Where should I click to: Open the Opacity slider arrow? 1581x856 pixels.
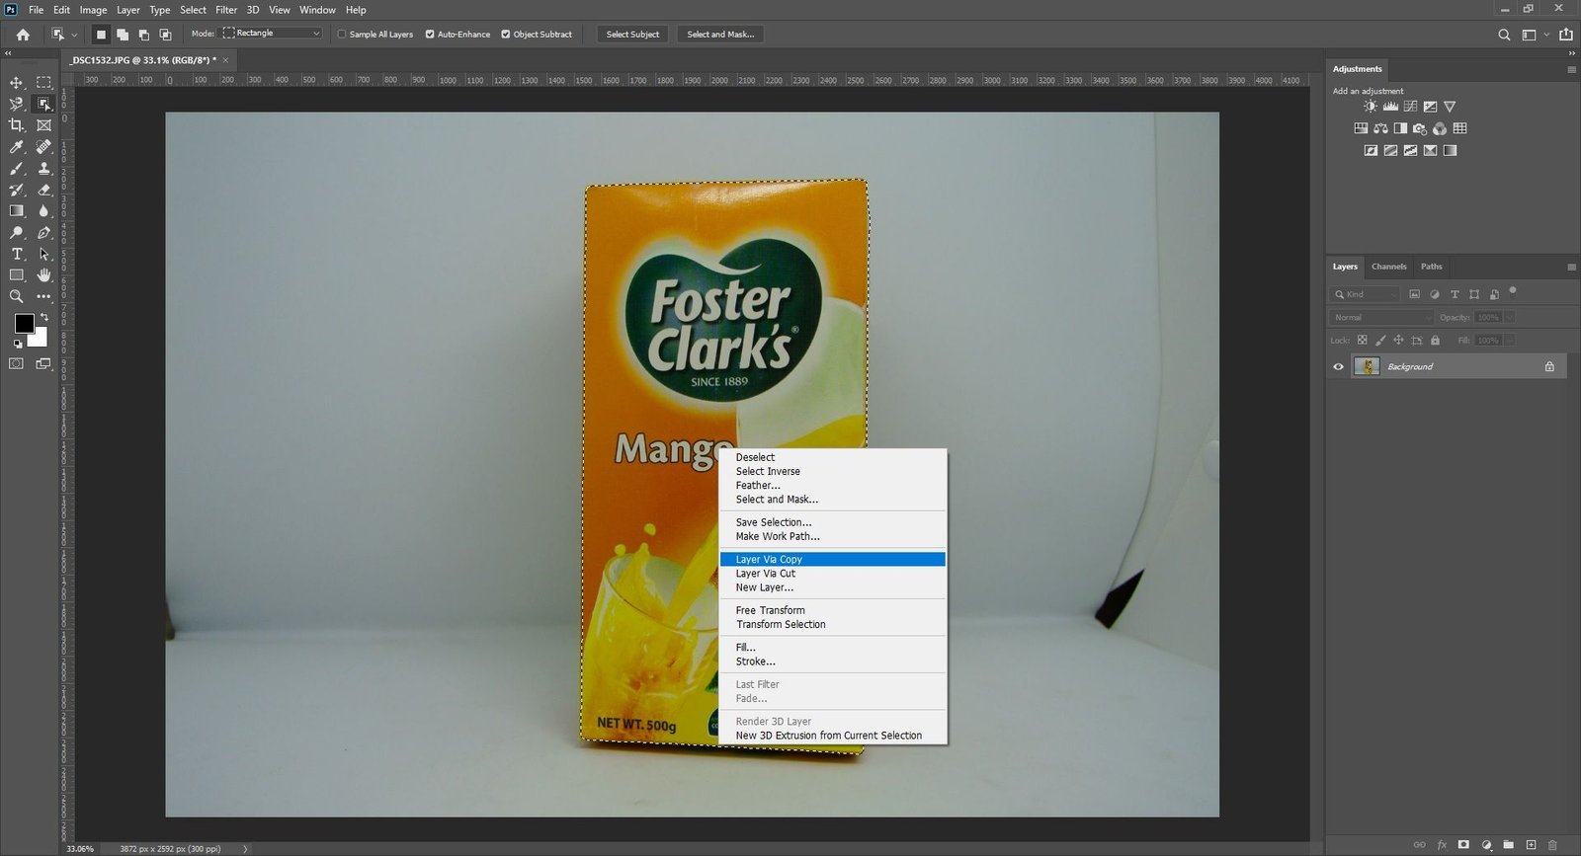pos(1509,318)
